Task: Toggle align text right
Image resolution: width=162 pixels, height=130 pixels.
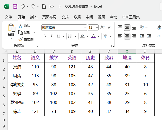Action: (x=134, y=36)
